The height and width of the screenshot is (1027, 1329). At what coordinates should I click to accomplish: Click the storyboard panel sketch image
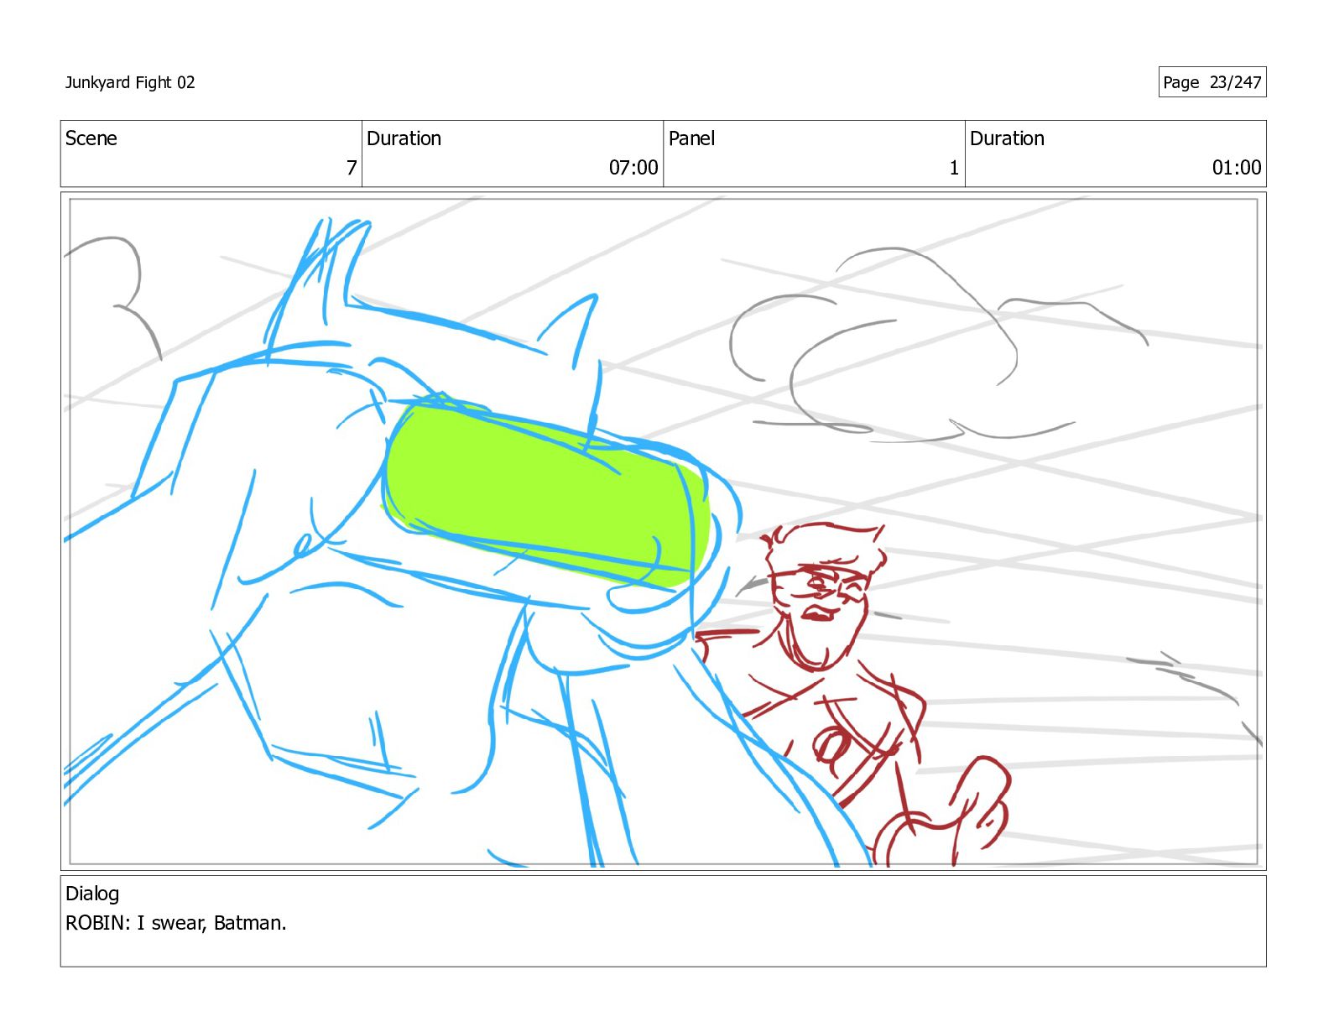point(663,531)
